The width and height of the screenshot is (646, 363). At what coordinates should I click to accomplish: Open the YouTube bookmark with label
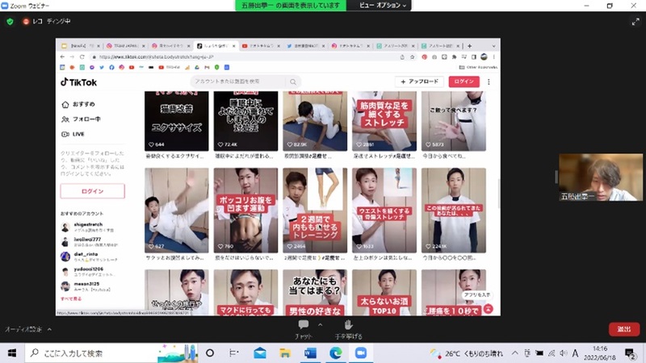pos(170,67)
